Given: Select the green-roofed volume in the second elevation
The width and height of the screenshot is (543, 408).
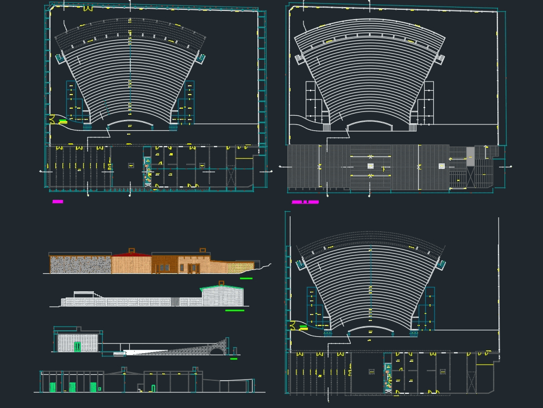Looking at the screenshot, I should click(x=222, y=288).
